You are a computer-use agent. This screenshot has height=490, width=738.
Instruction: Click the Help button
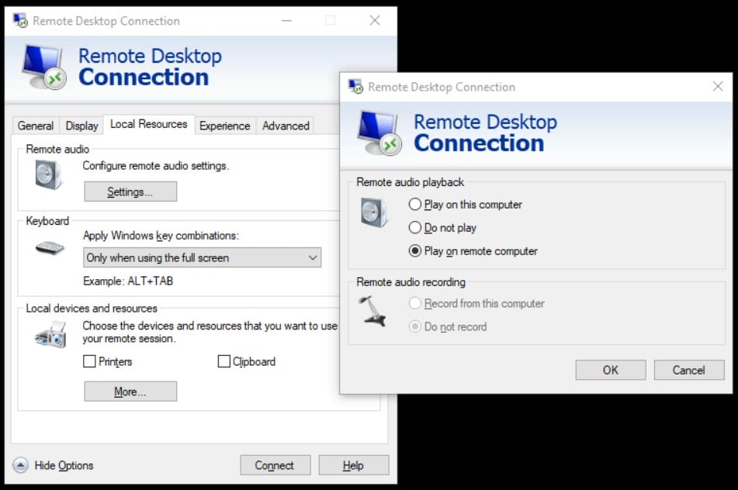[x=353, y=465]
